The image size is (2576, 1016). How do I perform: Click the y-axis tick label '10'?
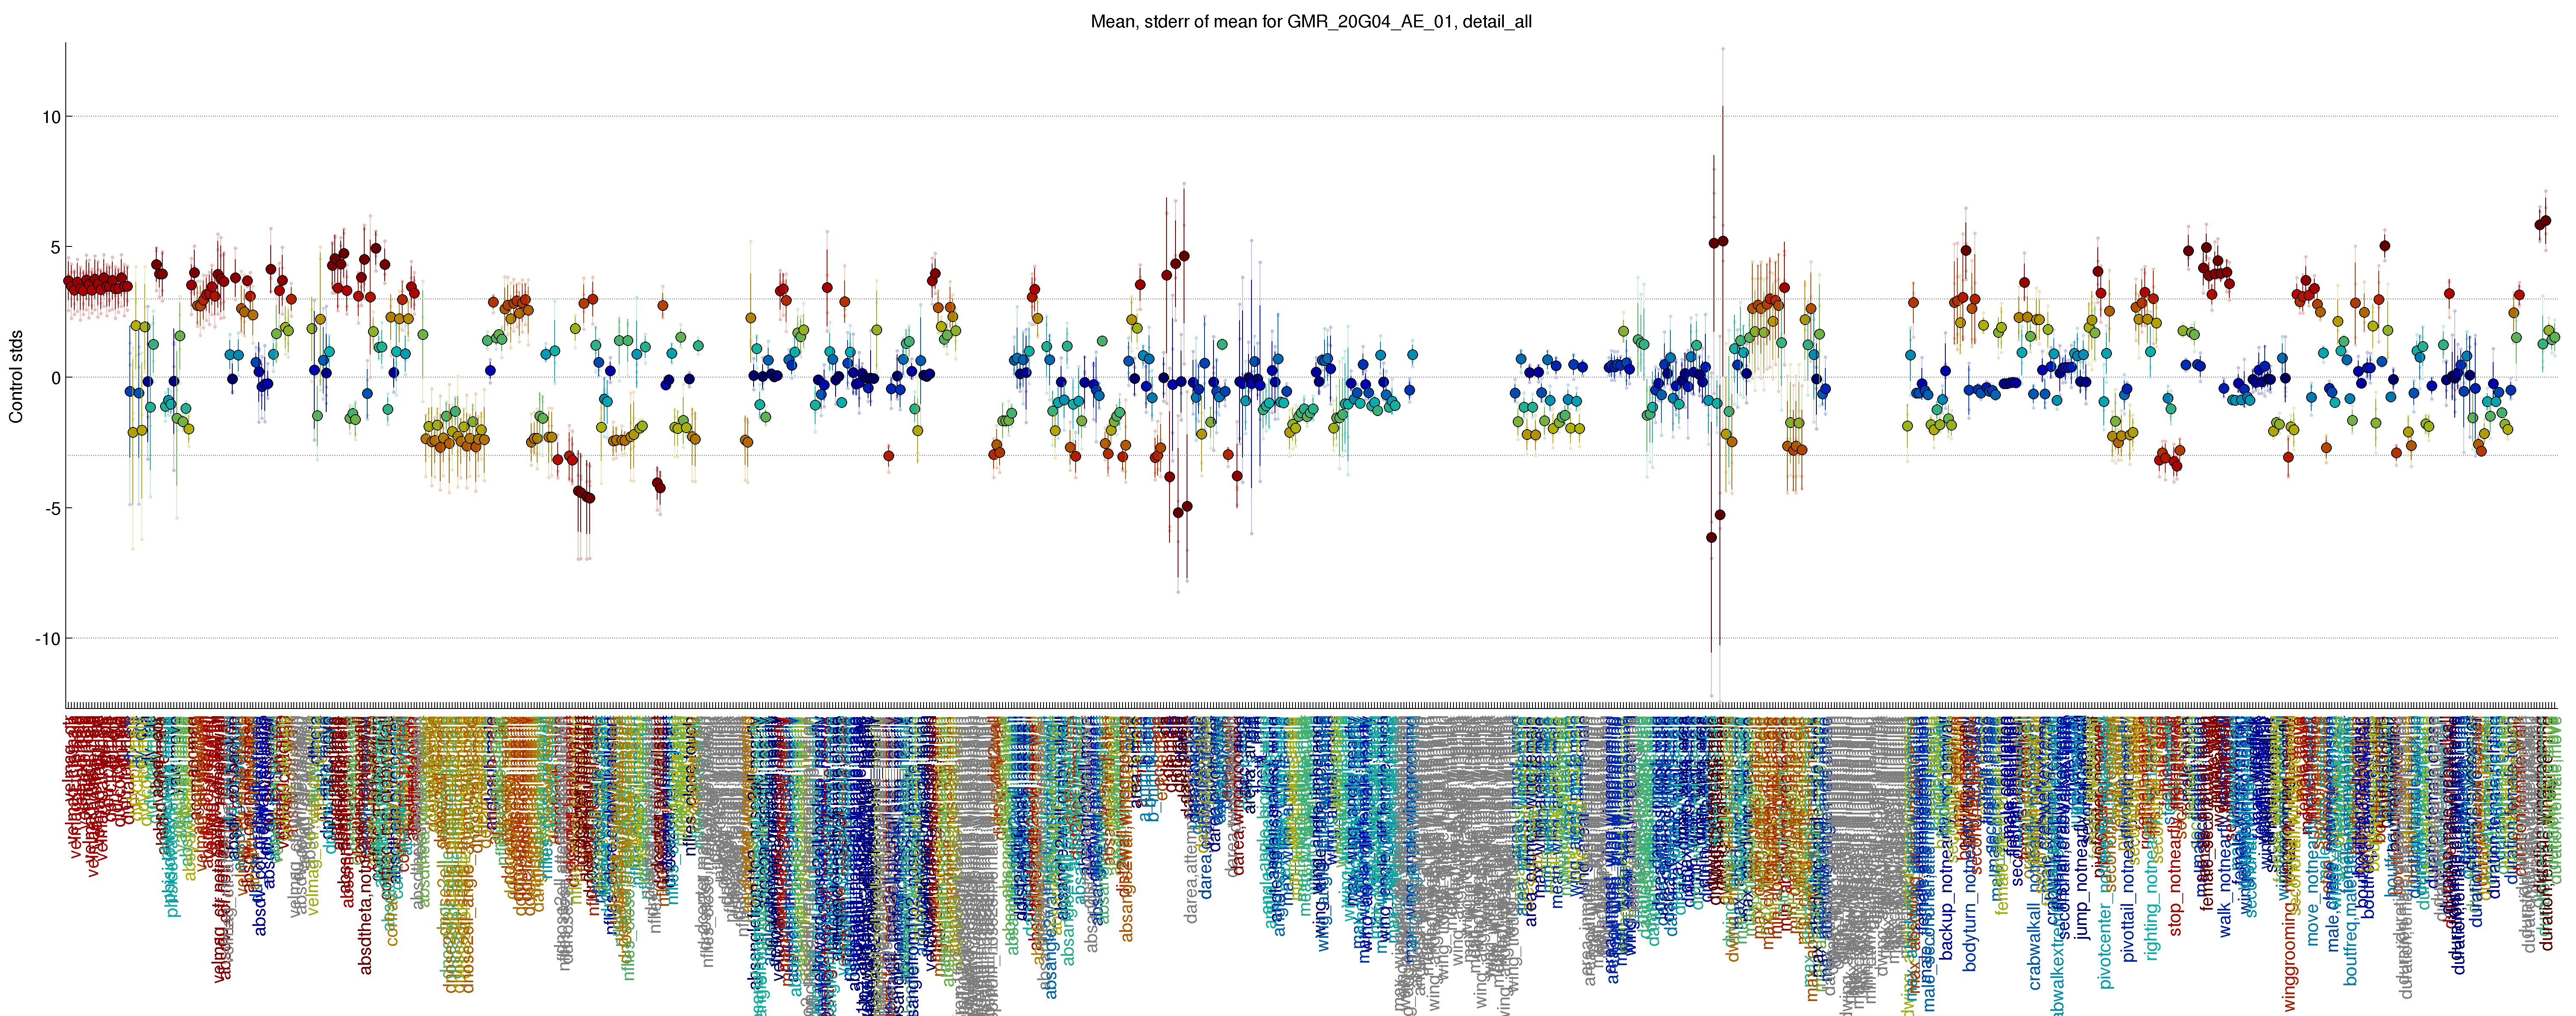[51, 117]
